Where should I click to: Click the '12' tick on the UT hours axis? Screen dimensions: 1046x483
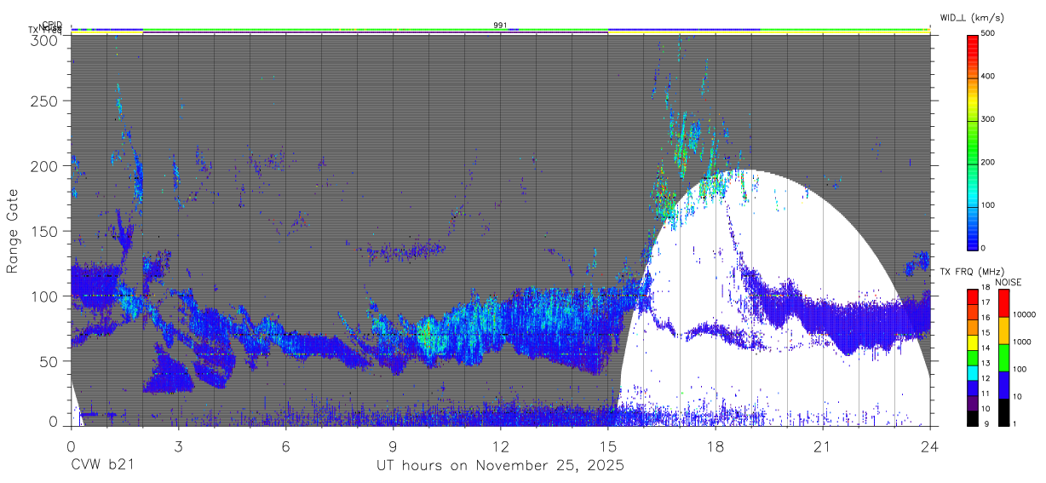[501, 446]
